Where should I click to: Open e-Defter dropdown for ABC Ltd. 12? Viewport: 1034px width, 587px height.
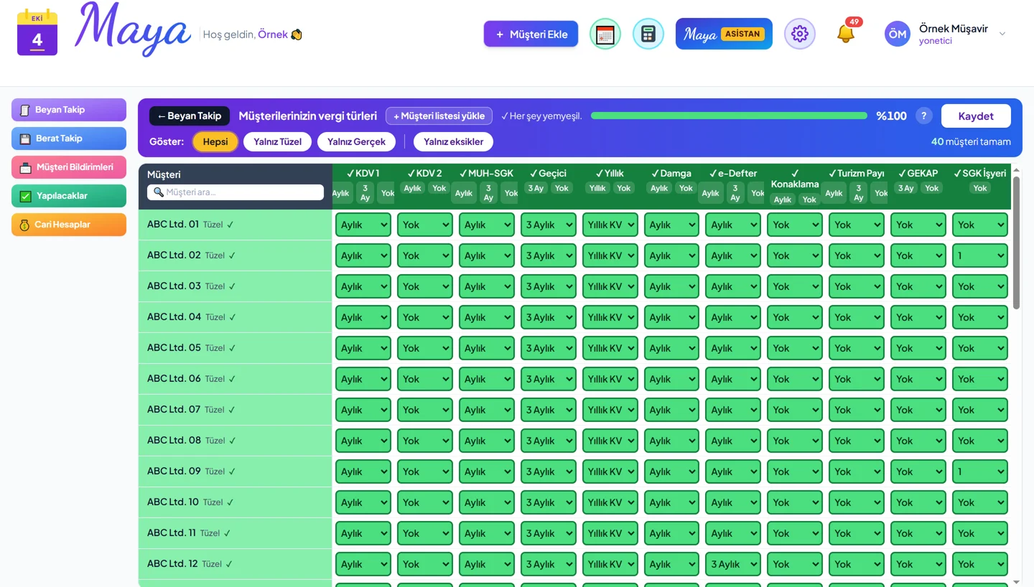pos(733,564)
